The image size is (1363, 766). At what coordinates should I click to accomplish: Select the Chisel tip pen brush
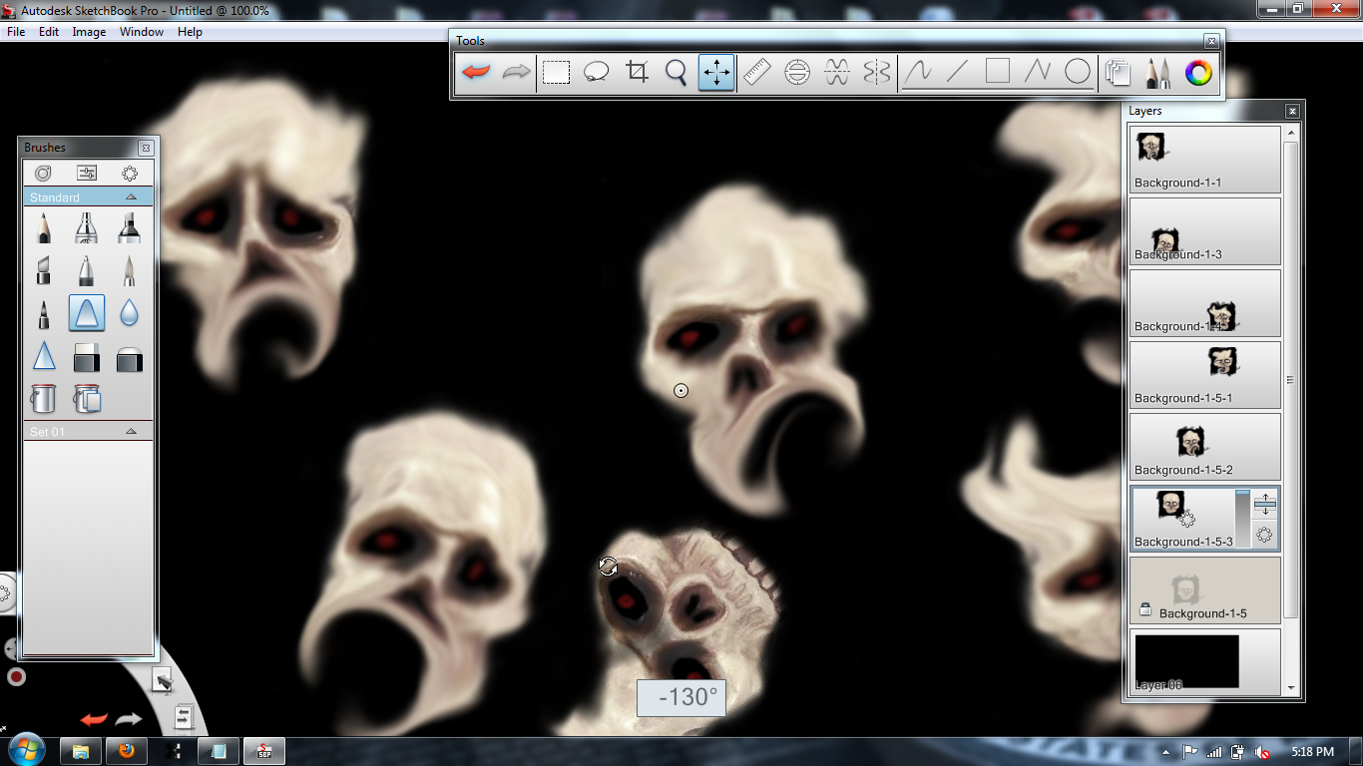44,270
